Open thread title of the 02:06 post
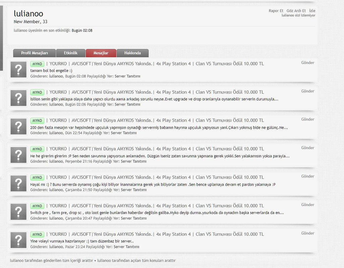 155,92
